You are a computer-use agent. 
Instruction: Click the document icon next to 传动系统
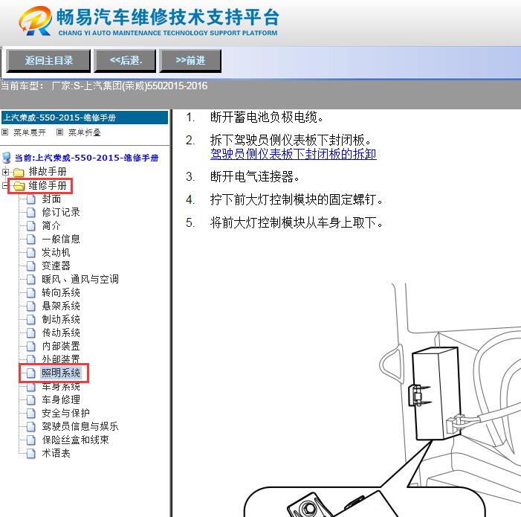click(x=31, y=333)
